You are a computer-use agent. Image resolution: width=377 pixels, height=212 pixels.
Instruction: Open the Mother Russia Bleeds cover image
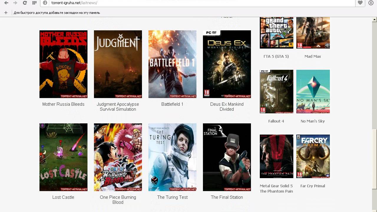click(x=63, y=64)
